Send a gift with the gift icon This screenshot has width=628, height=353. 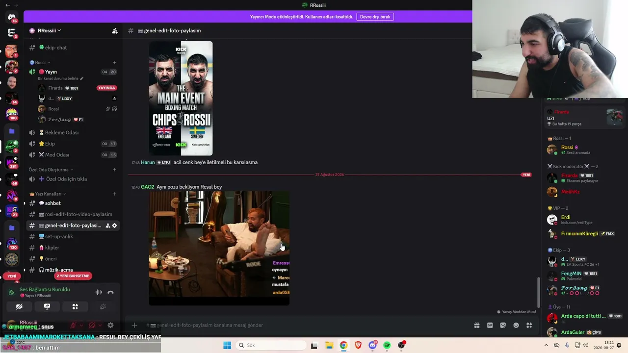pos(476,325)
